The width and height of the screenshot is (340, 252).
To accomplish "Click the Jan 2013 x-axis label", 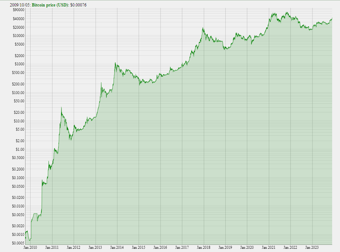I will click(x=95, y=247).
